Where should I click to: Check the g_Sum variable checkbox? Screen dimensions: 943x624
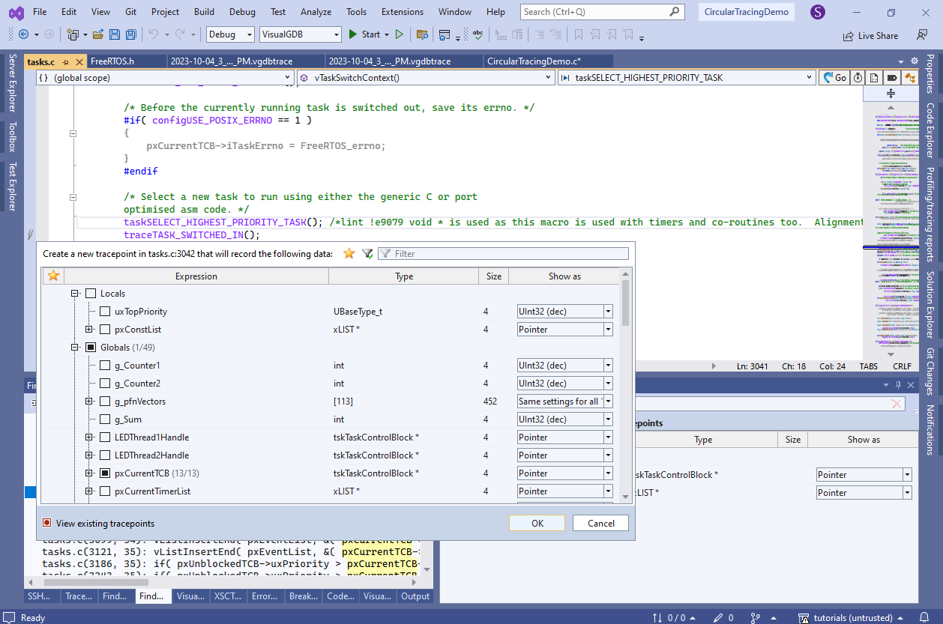[105, 419]
